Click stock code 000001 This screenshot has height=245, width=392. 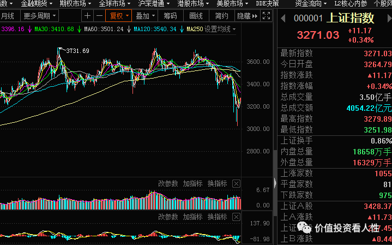[308, 19]
